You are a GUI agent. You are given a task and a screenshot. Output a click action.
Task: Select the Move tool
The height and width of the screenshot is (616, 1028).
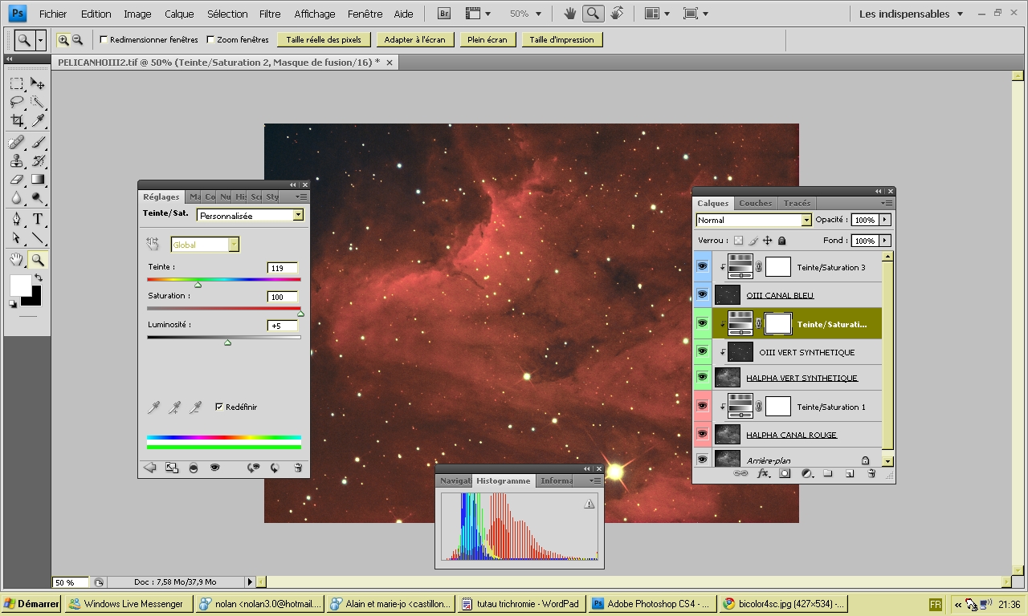pyautogui.click(x=37, y=83)
